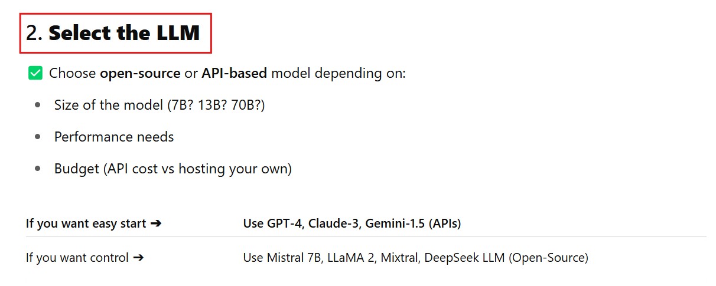The height and width of the screenshot is (286, 716).
Task: Click the bullet beside the Budget line
Action: point(38,169)
